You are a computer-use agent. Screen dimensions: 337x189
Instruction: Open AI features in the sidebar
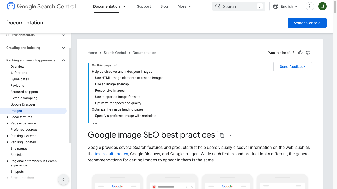tap(19, 73)
